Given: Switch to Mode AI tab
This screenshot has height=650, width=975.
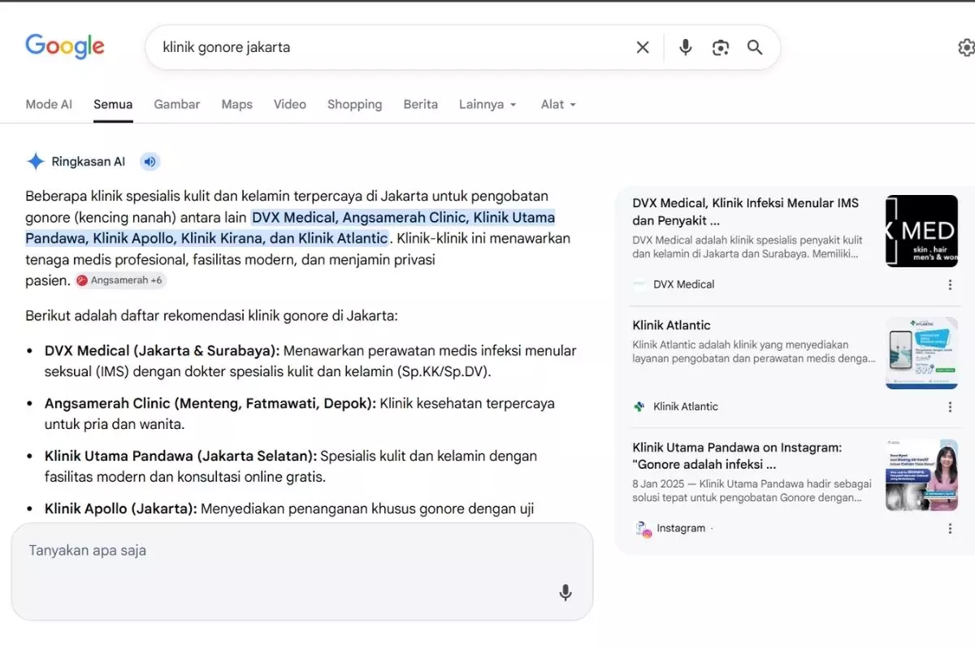Looking at the screenshot, I should point(49,104).
